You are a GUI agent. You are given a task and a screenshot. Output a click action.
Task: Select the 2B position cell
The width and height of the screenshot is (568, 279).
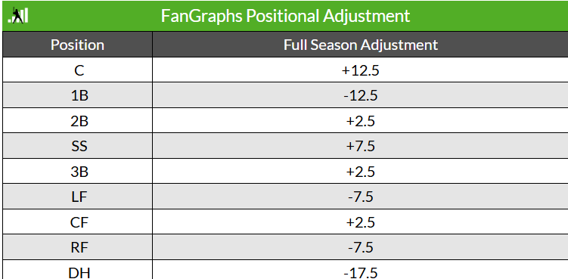(x=77, y=121)
